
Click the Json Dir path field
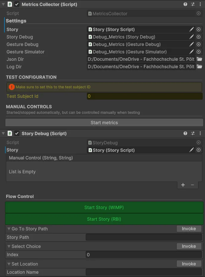[x=141, y=59]
